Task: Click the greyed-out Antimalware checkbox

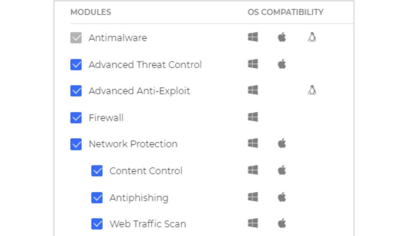Action: coord(76,38)
